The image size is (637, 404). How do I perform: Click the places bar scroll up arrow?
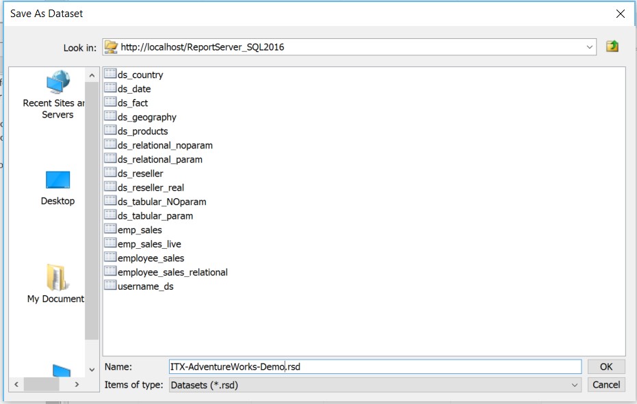click(92, 75)
